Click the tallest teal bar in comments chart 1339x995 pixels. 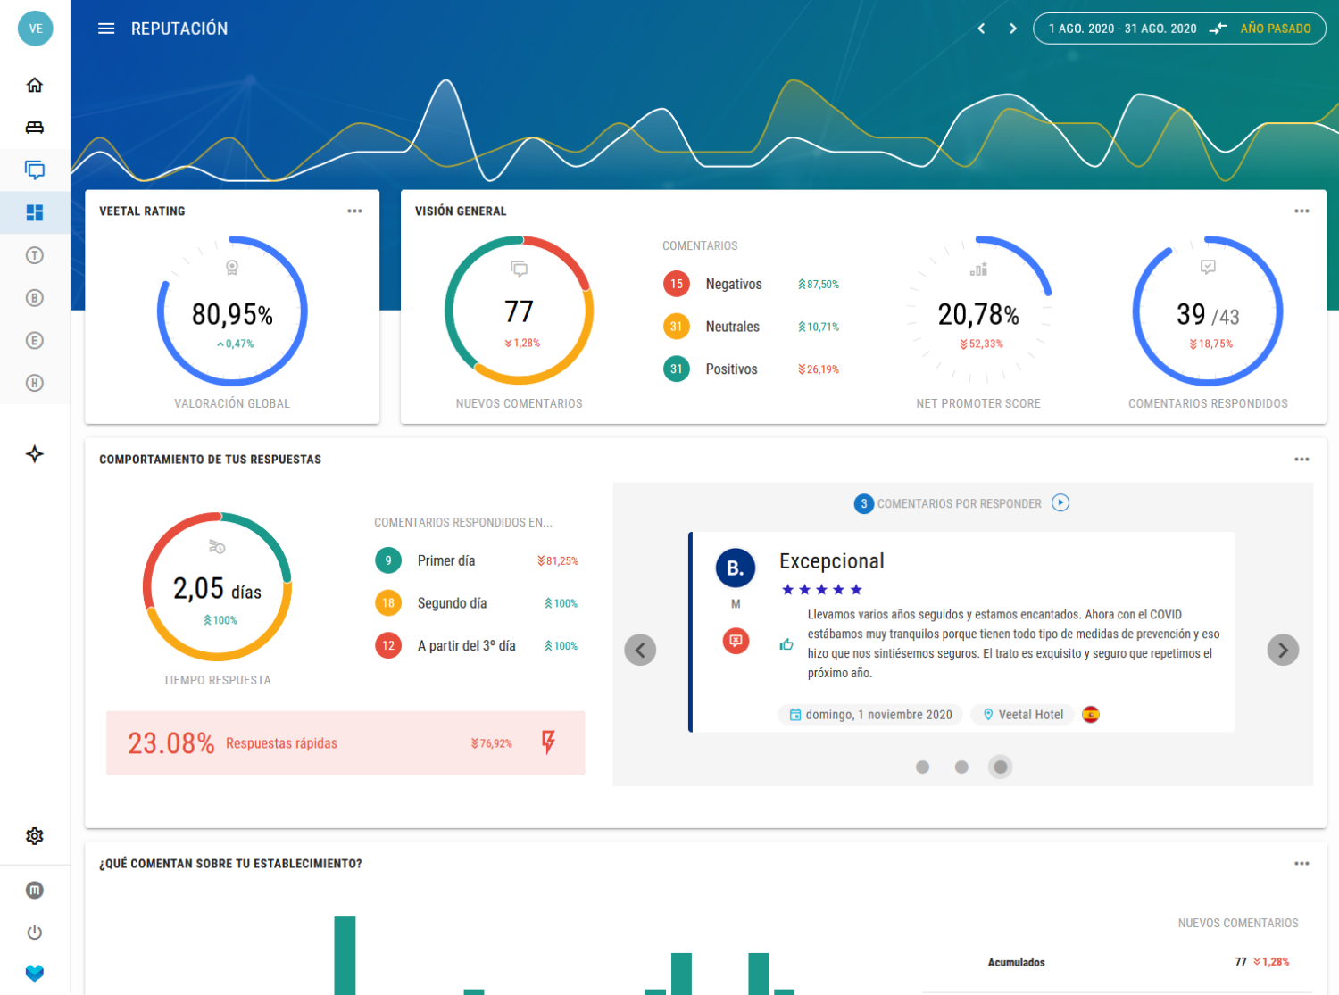[x=345, y=955]
